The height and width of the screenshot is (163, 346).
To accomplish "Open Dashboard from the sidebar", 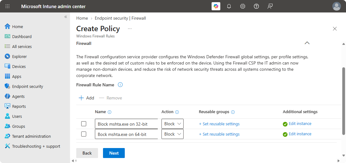I will pyautogui.click(x=22, y=36).
